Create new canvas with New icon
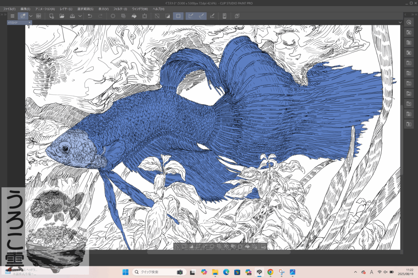418x278 pixels. 51,16
